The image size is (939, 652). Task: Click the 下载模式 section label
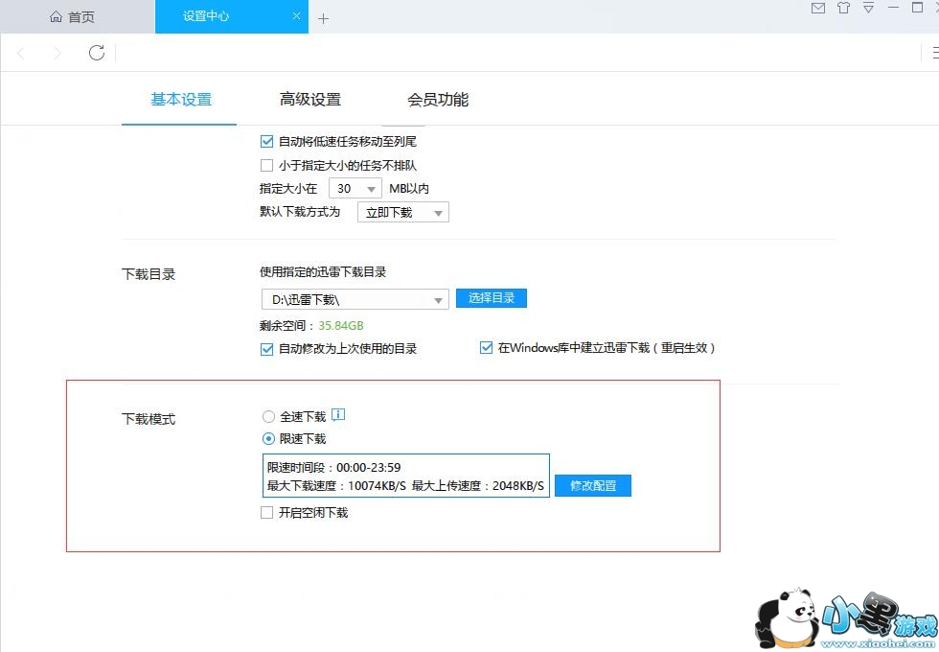[x=149, y=419]
